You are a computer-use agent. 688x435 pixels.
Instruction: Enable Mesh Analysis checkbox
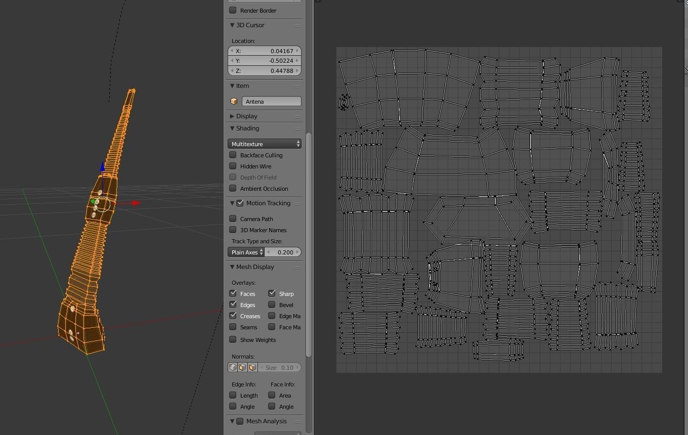(x=240, y=421)
